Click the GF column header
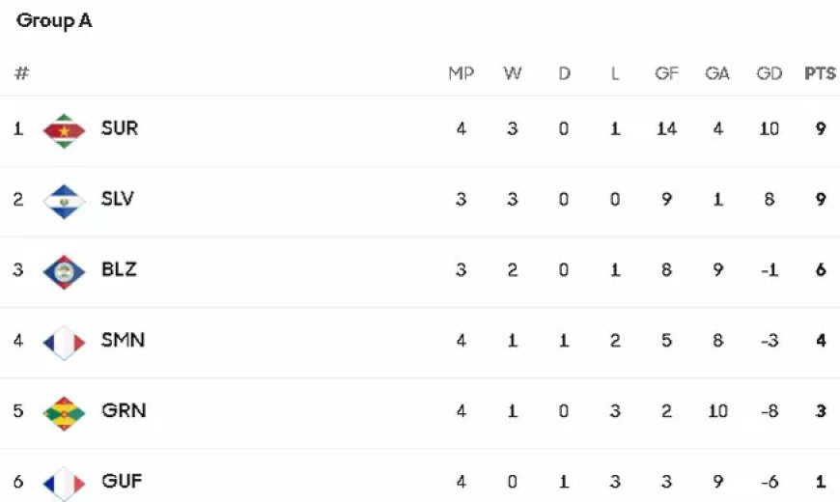 [x=666, y=73]
